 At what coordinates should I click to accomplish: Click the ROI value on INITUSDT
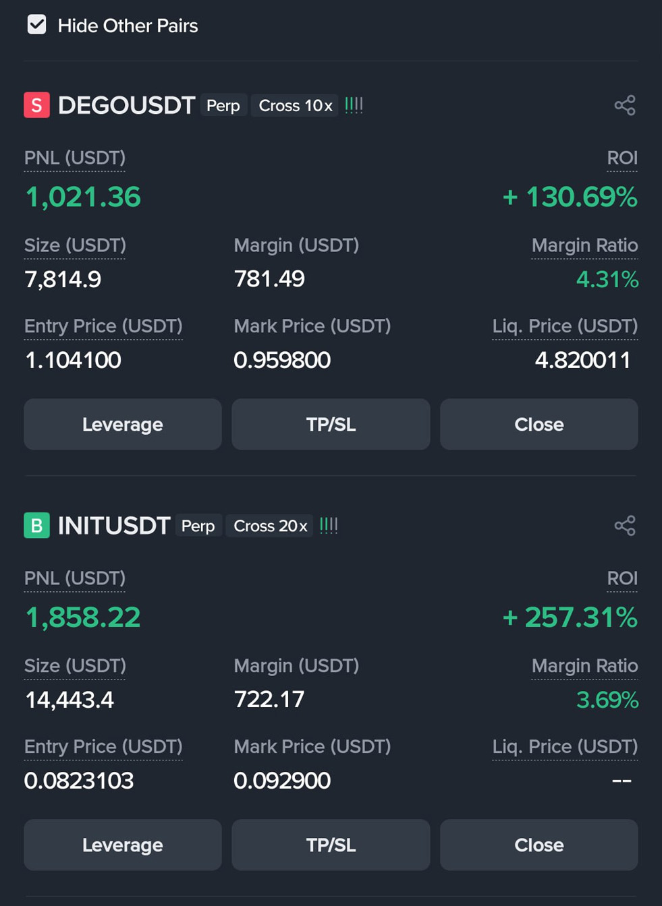(569, 617)
